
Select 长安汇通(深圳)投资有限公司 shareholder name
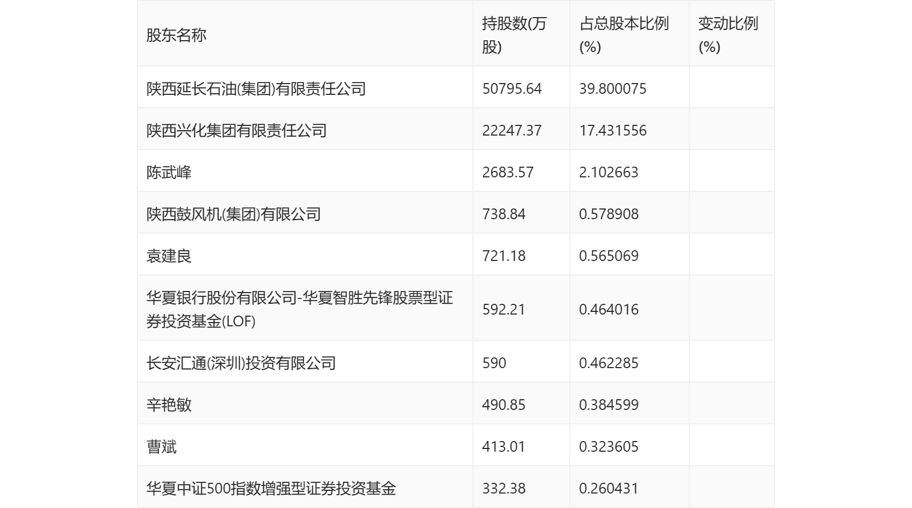pos(241,363)
